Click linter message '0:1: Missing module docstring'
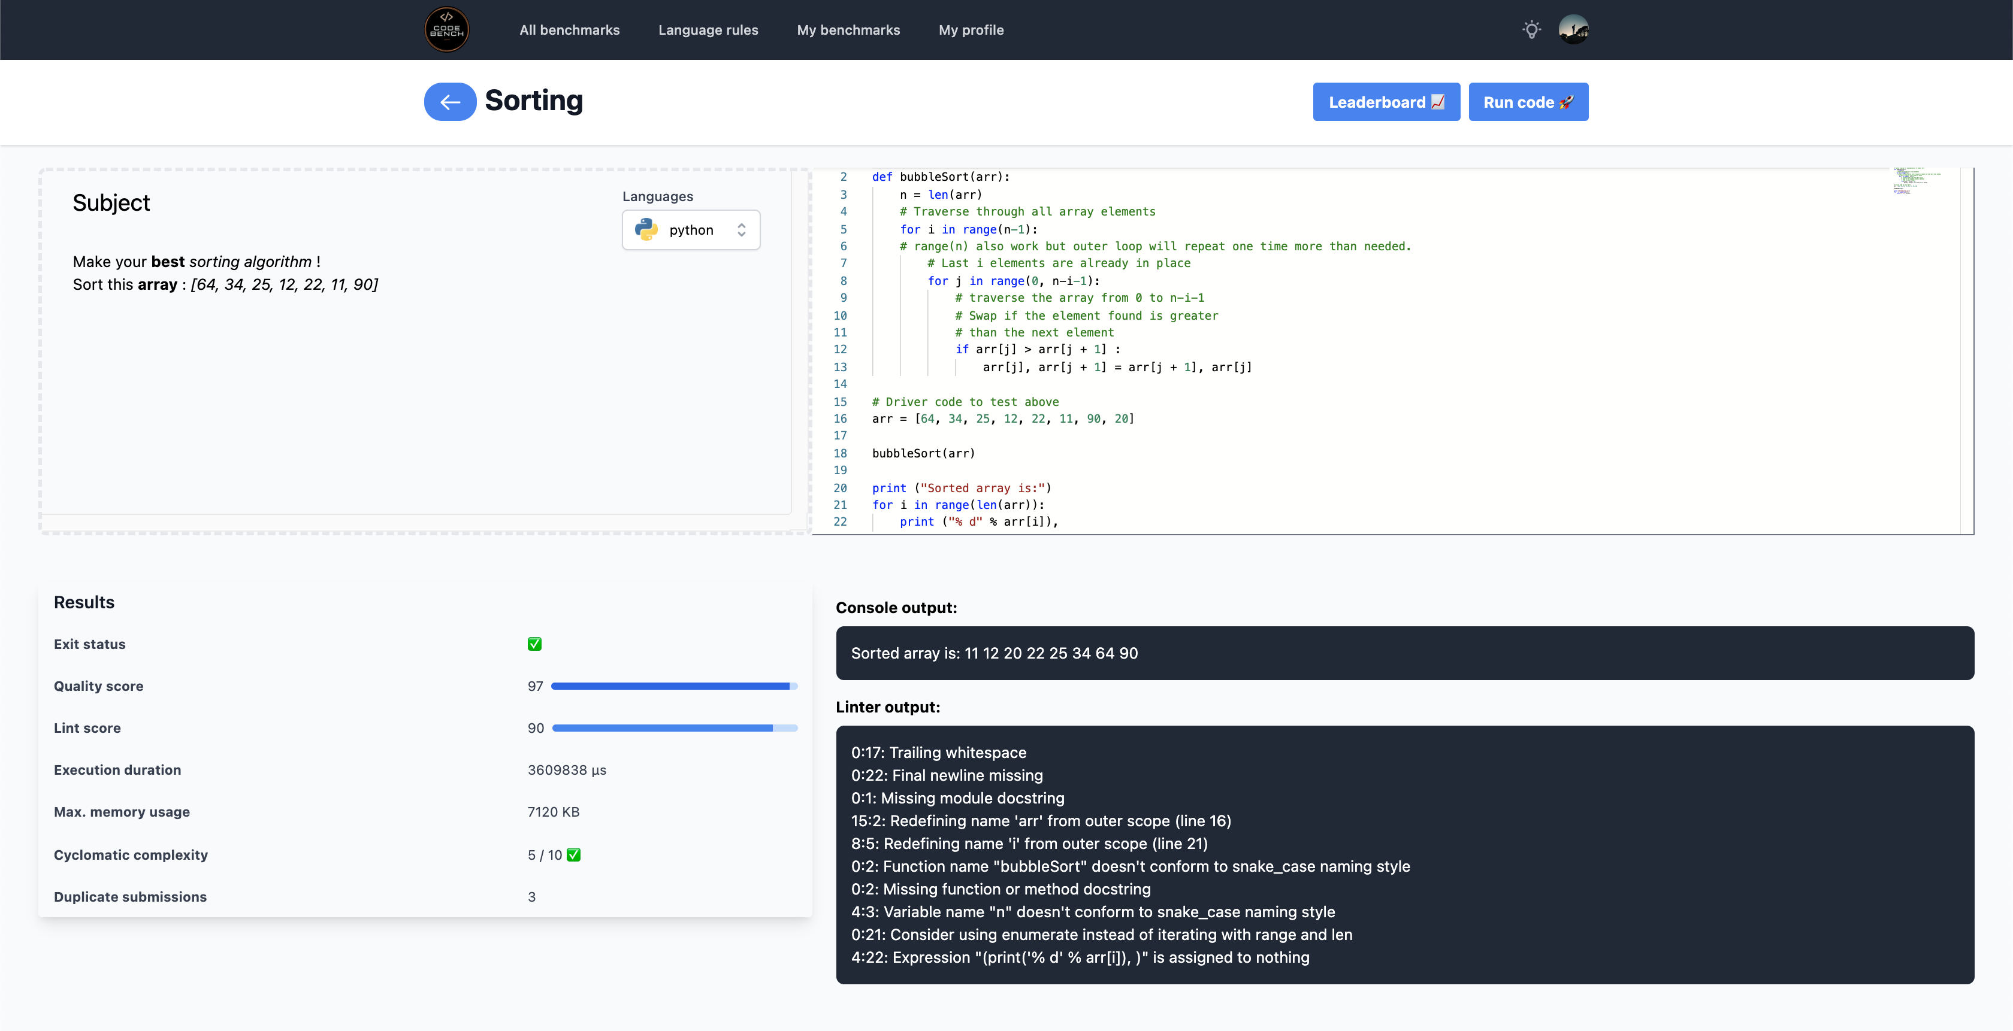The width and height of the screenshot is (2013, 1031). pos(957,797)
